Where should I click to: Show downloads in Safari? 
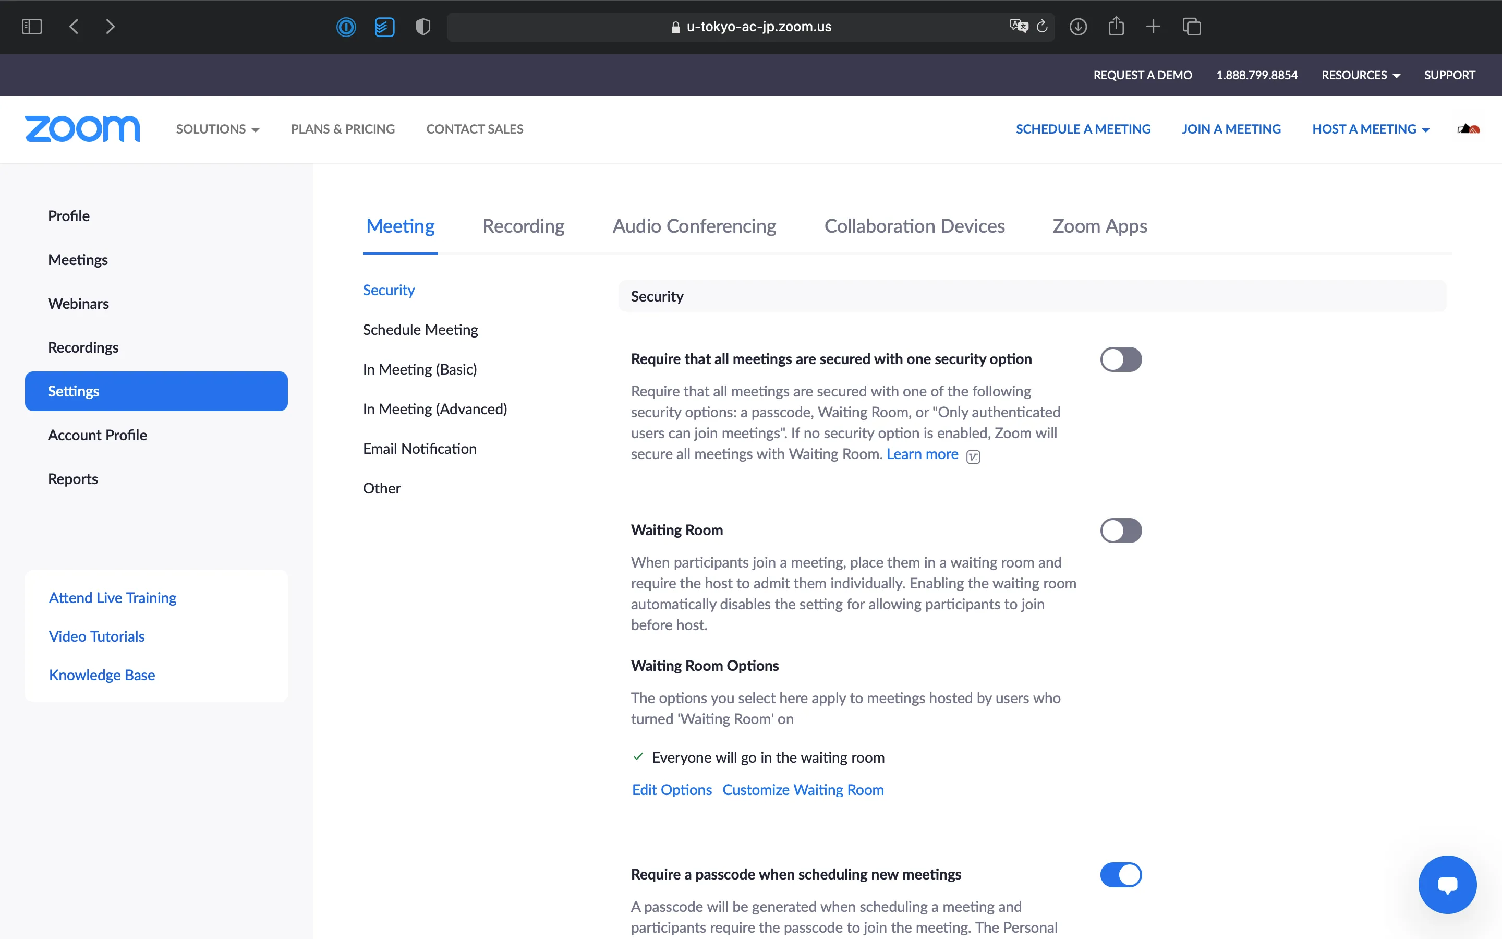point(1078,27)
